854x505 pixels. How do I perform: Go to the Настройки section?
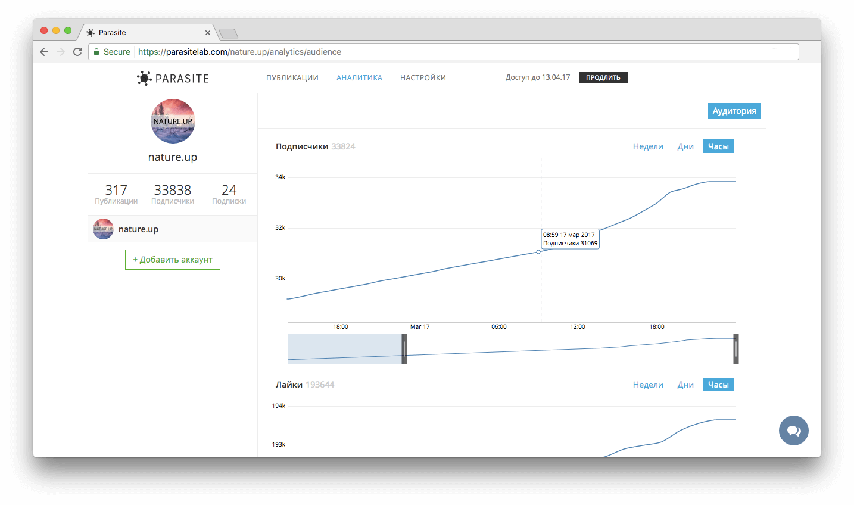(x=423, y=78)
